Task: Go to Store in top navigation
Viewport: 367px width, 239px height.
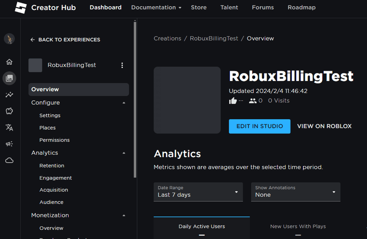Action: coord(199,7)
